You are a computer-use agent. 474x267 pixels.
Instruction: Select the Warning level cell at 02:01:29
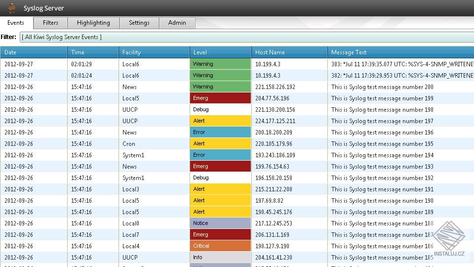point(220,64)
